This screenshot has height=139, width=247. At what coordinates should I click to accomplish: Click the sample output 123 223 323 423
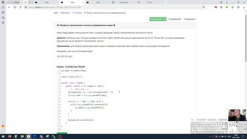point(64,56)
